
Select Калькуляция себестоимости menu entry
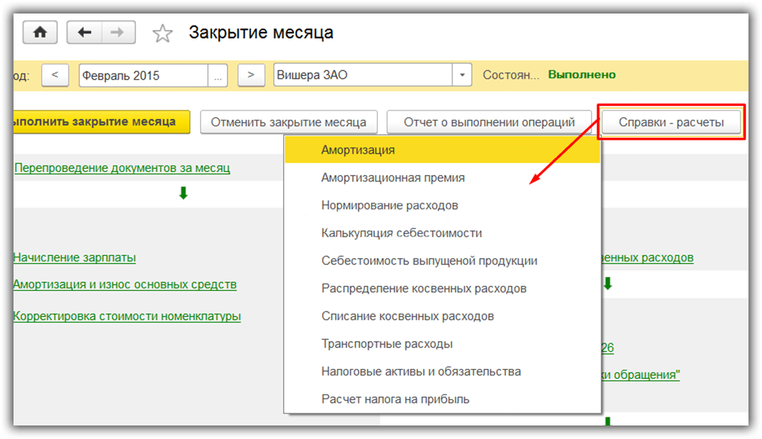pos(401,233)
